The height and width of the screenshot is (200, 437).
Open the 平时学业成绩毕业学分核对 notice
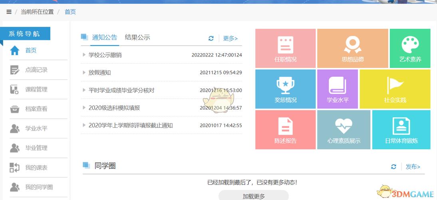click(x=121, y=90)
